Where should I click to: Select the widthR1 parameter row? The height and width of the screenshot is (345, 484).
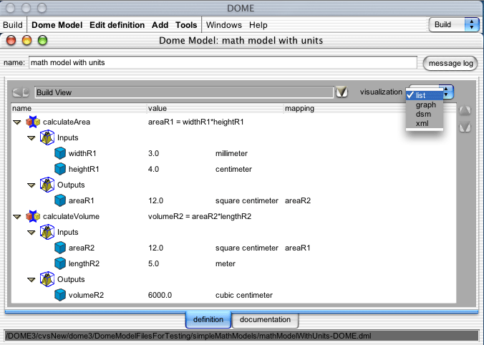pos(233,153)
